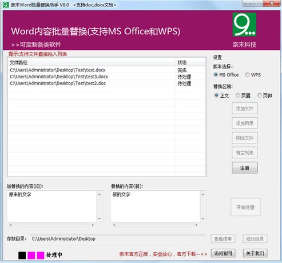
Task: Click the 修改目录 button
Action: pos(255,239)
